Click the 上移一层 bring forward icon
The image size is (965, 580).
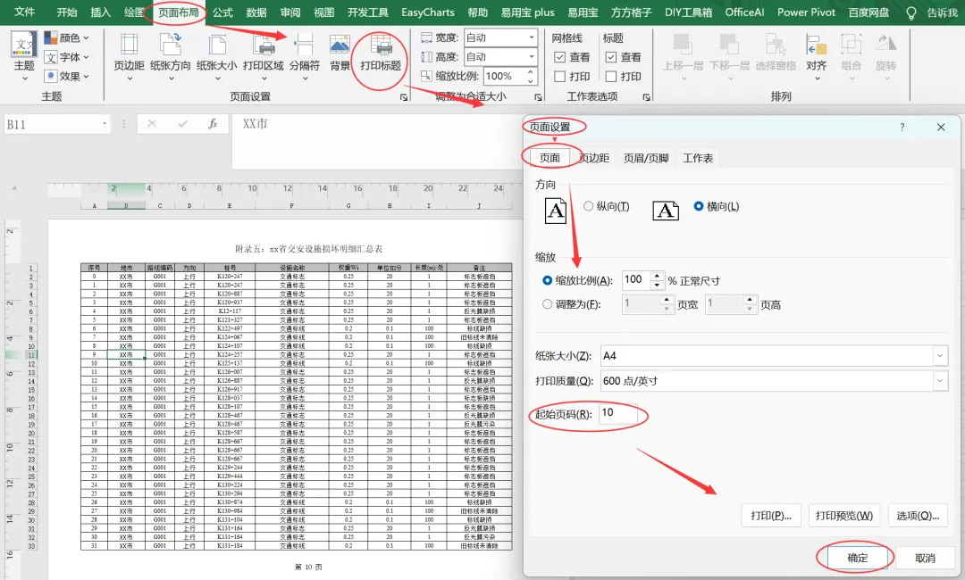(683, 45)
